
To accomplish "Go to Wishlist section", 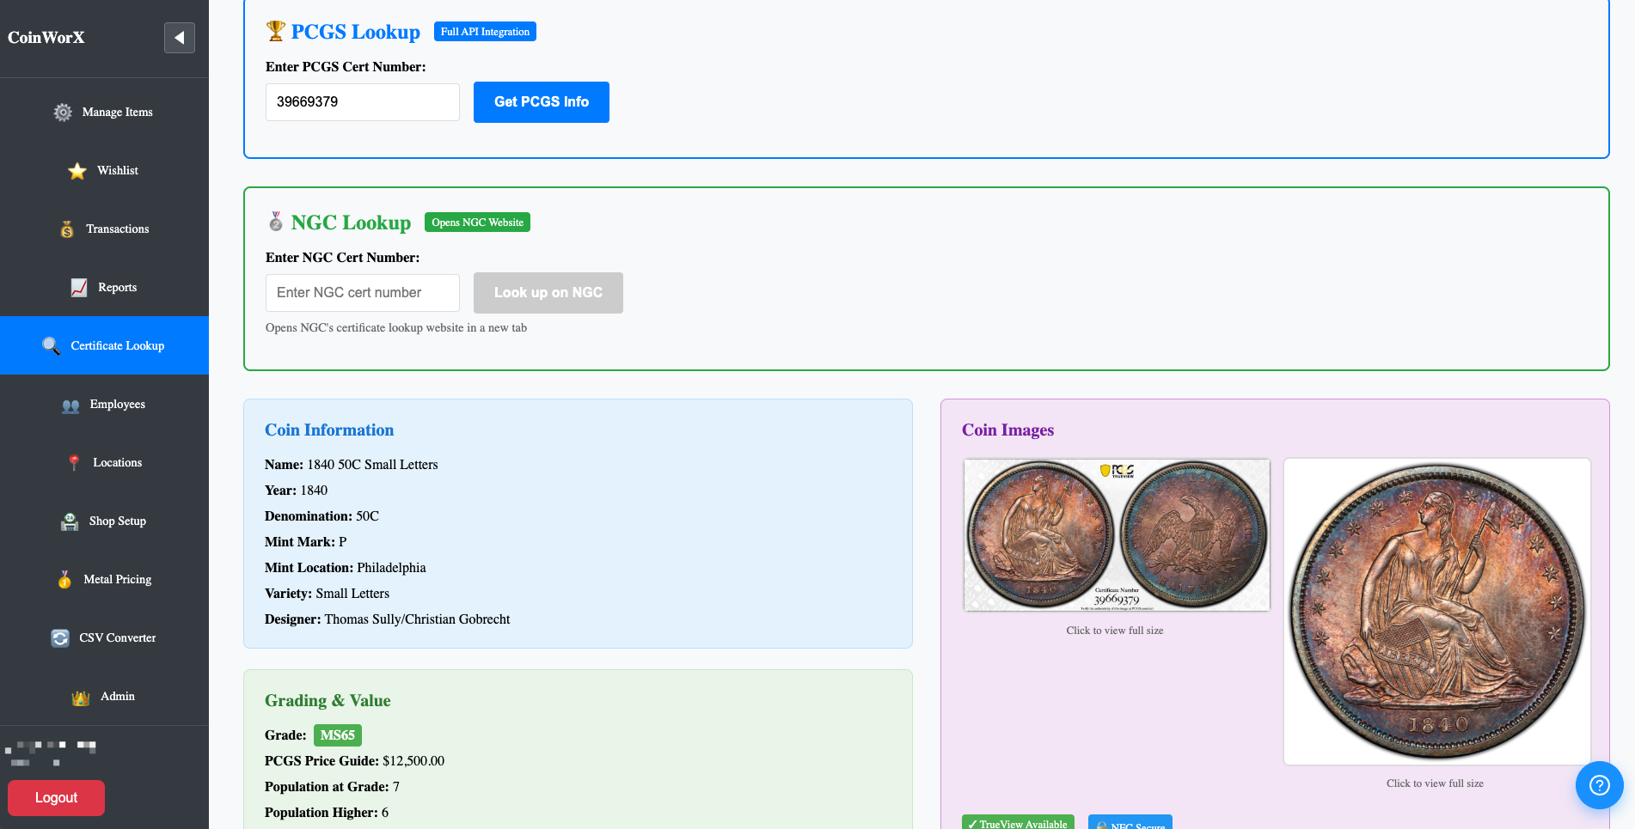I will [104, 171].
